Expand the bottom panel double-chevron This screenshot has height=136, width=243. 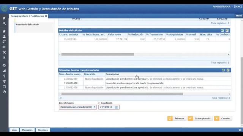point(240,130)
